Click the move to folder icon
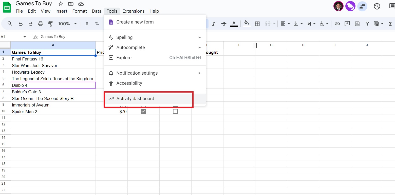The height and width of the screenshot is (195, 395). (x=71, y=4)
